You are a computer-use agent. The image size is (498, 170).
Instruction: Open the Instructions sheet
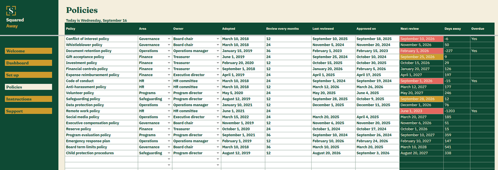click(x=28, y=99)
